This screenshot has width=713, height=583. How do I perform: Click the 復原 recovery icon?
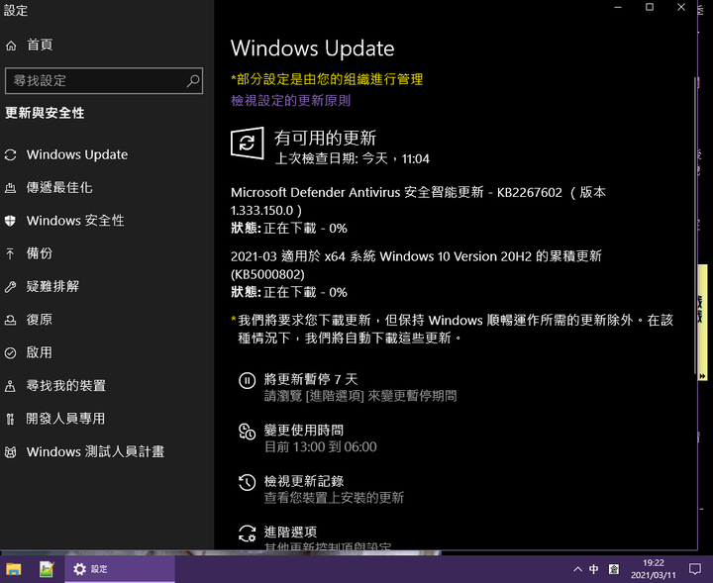click(x=11, y=320)
